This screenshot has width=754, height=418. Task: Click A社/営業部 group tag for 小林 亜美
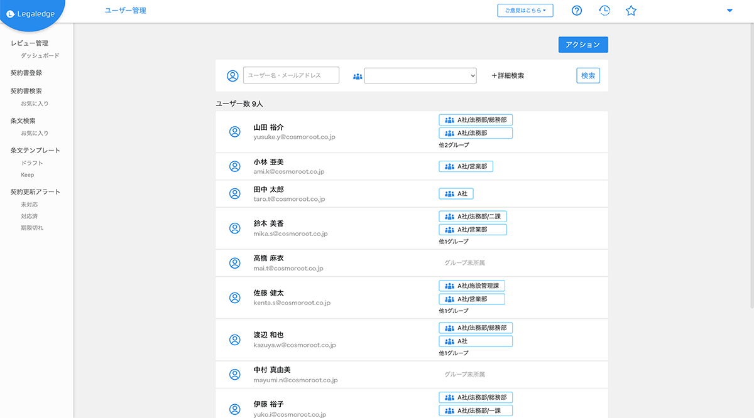(x=466, y=166)
